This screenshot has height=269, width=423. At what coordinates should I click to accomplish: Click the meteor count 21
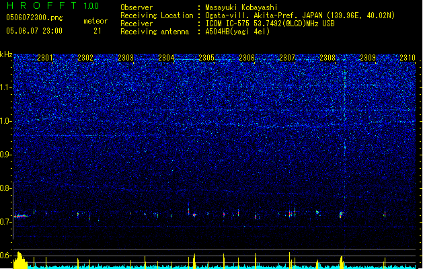click(98, 31)
